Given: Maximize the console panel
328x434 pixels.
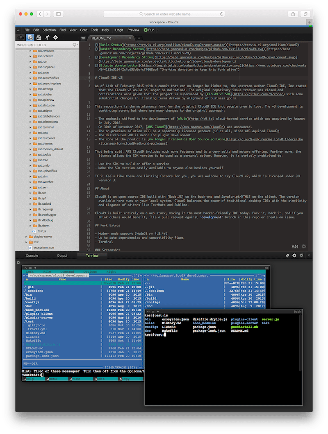Looking at the screenshot, I should pos(301,255).
